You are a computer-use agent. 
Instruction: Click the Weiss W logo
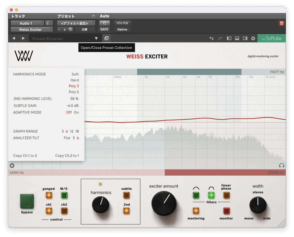pyautogui.click(x=24, y=56)
